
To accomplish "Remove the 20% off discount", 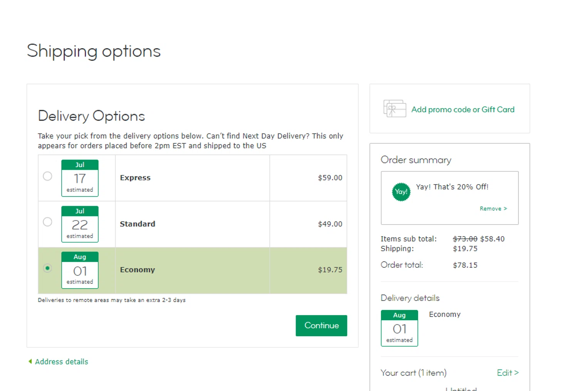I will tap(493, 209).
